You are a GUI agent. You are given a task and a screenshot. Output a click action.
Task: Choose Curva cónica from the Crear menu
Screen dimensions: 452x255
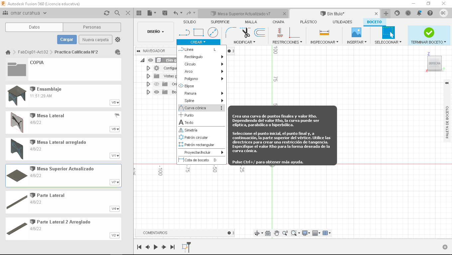[x=195, y=108]
